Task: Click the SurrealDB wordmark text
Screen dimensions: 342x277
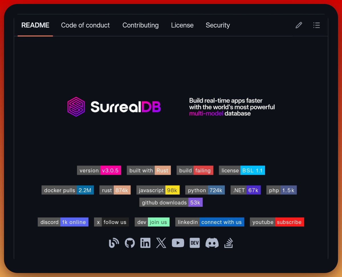Action: click(126, 107)
